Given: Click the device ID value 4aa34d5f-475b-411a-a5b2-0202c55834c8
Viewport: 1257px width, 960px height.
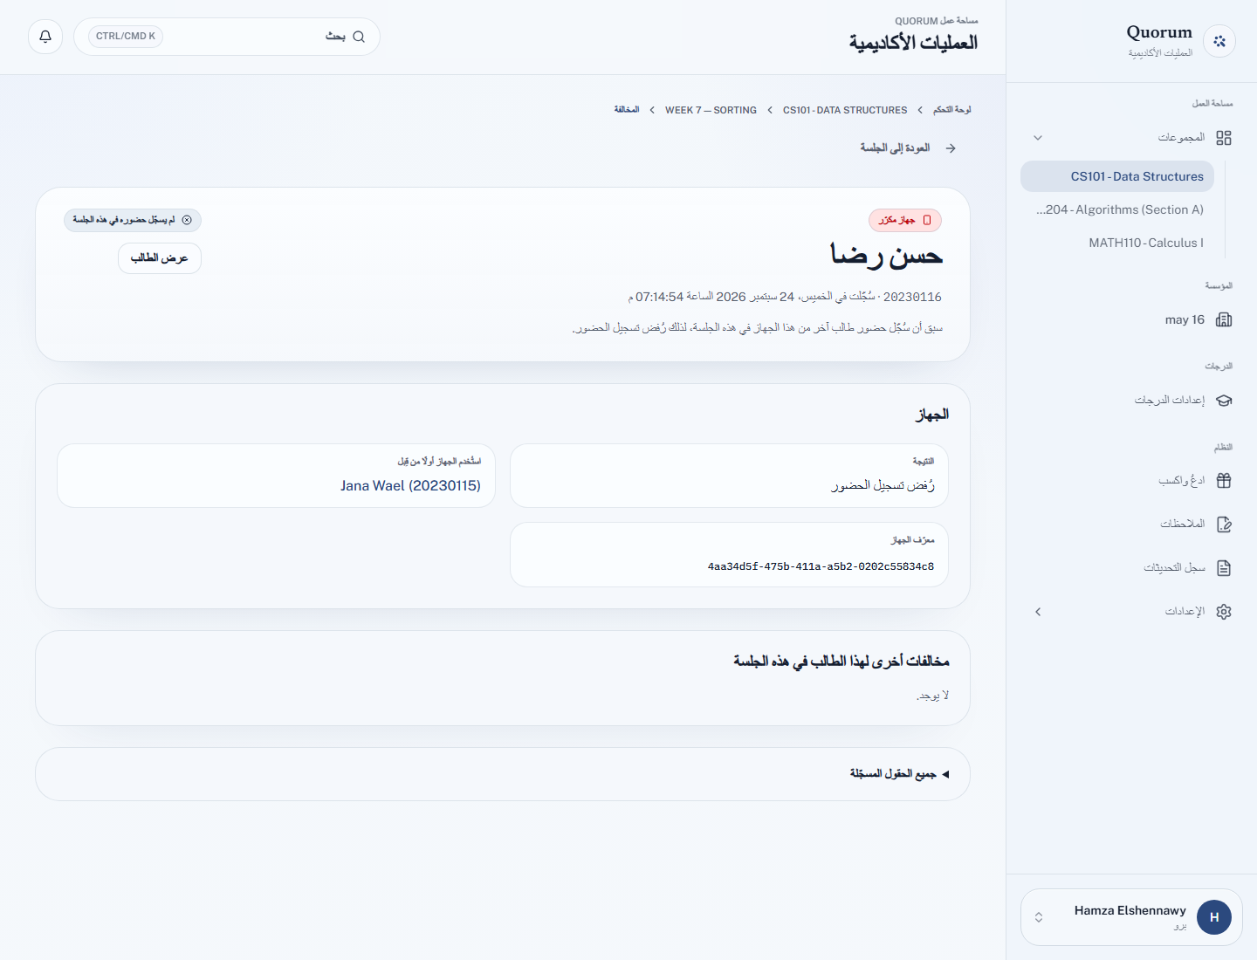Looking at the screenshot, I should (x=821, y=567).
